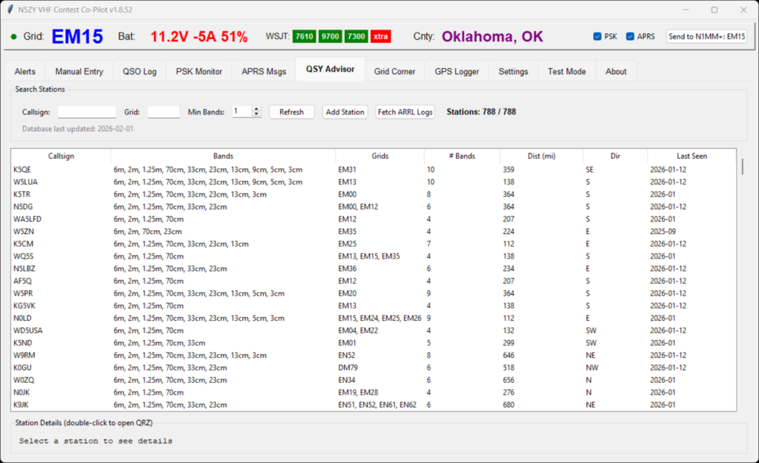Disable the APRS checkbox

631,36
